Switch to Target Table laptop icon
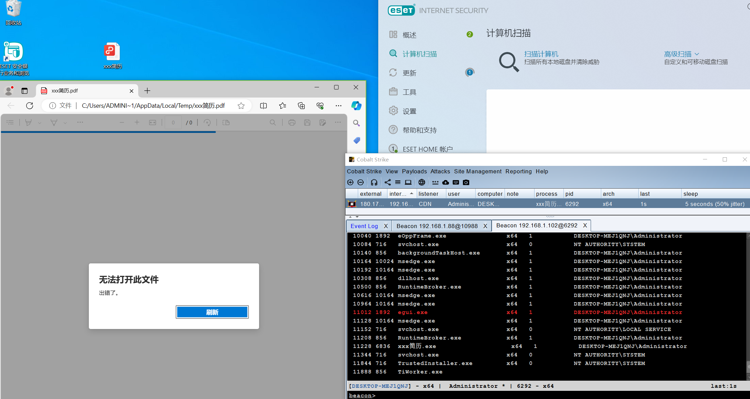750x399 pixels. (408, 183)
